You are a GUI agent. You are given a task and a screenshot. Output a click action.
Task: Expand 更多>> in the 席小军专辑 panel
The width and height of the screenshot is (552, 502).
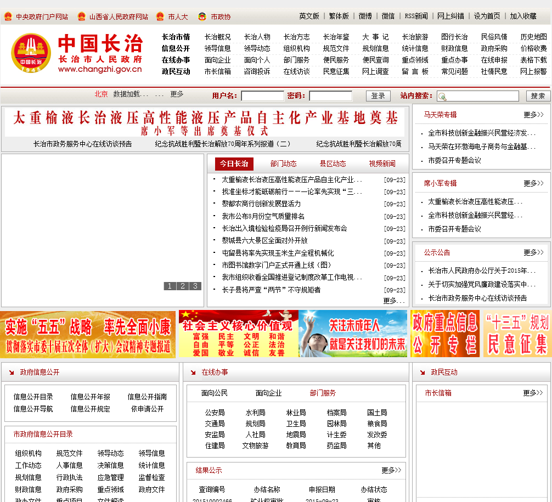coord(534,183)
